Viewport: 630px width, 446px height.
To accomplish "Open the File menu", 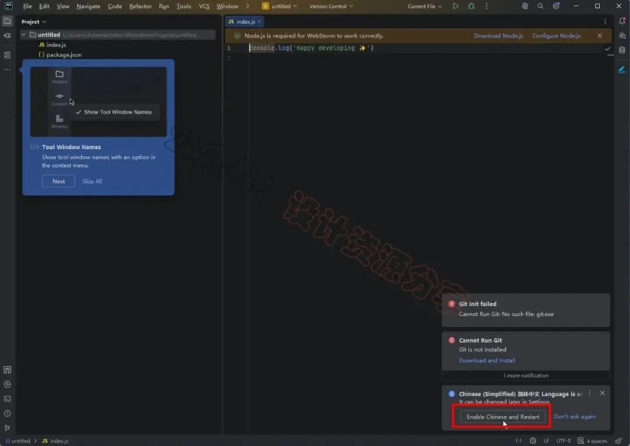I will pyautogui.click(x=27, y=6).
